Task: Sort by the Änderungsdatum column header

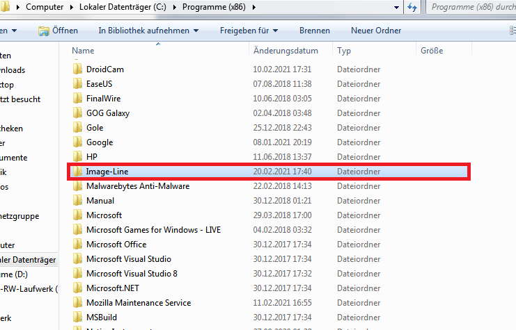Action: pos(286,51)
